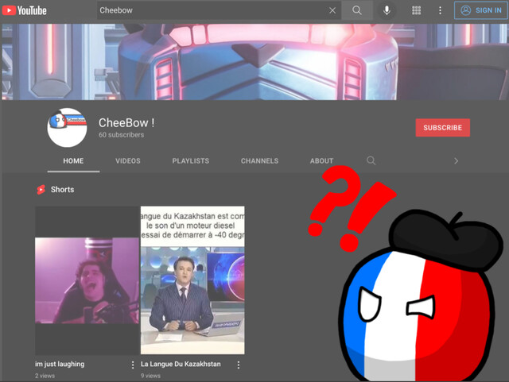Show more tabs with the right chevron
This screenshot has width=509, height=382.
coord(456,161)
